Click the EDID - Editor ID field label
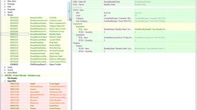This screenshot has height=110, width=197. point(79,2)
